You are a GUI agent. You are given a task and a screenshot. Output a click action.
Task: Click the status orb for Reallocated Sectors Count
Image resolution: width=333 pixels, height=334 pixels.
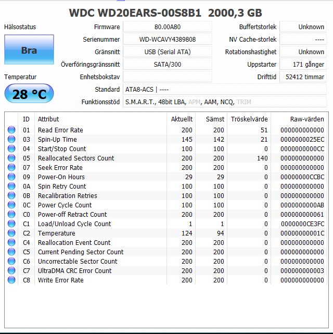[11, 158]
